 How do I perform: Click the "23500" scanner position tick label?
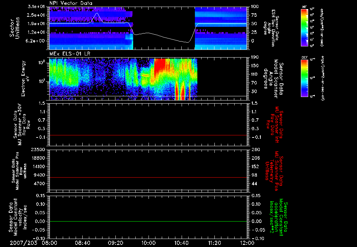[38, 149]
